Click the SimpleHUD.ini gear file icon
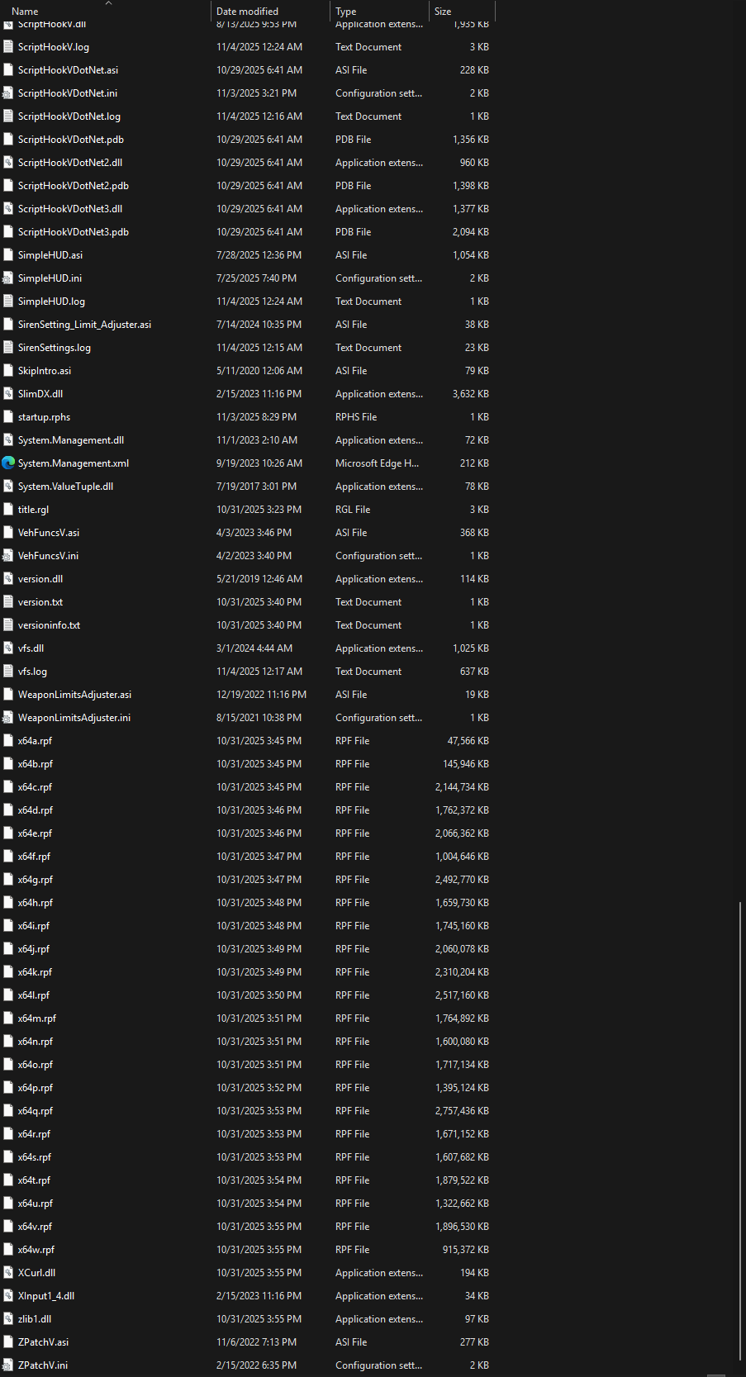 (8, 278)
